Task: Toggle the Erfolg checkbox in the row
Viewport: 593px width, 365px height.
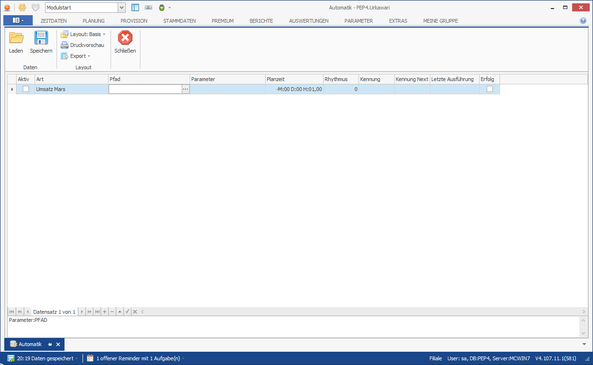Action: 490,89
